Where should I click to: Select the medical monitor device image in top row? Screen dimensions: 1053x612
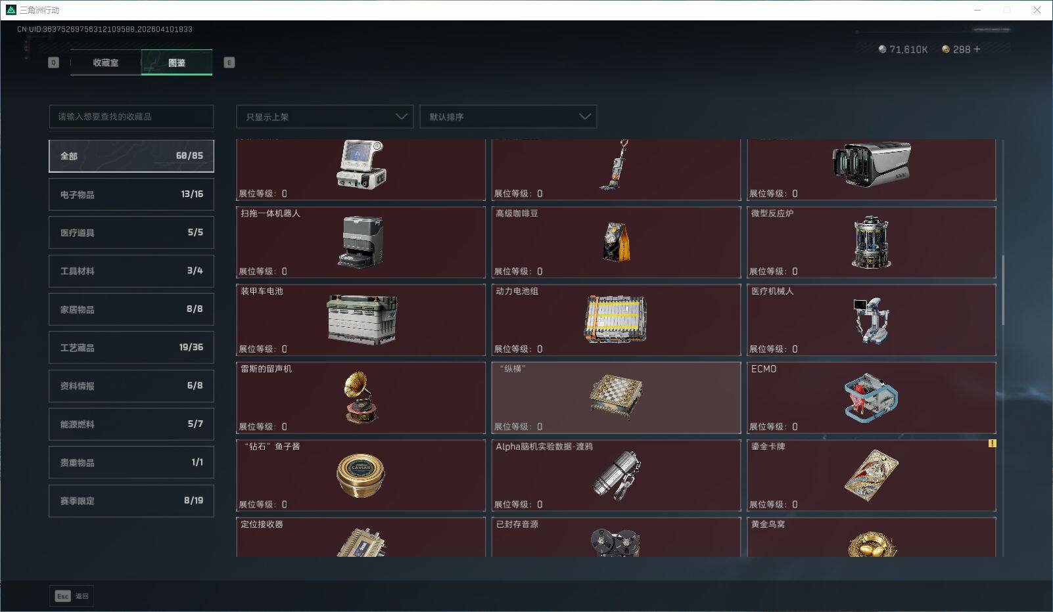361,164
